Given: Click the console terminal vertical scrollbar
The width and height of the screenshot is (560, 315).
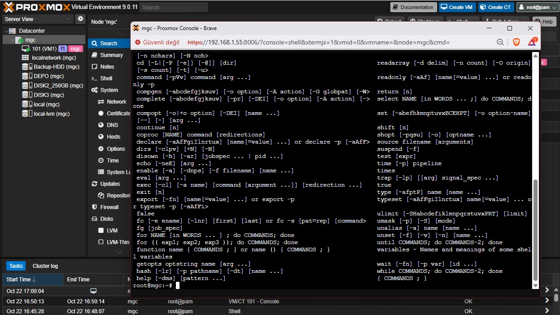Looking at the screenshot, I should pyautogui.click(x=535, y=229).
